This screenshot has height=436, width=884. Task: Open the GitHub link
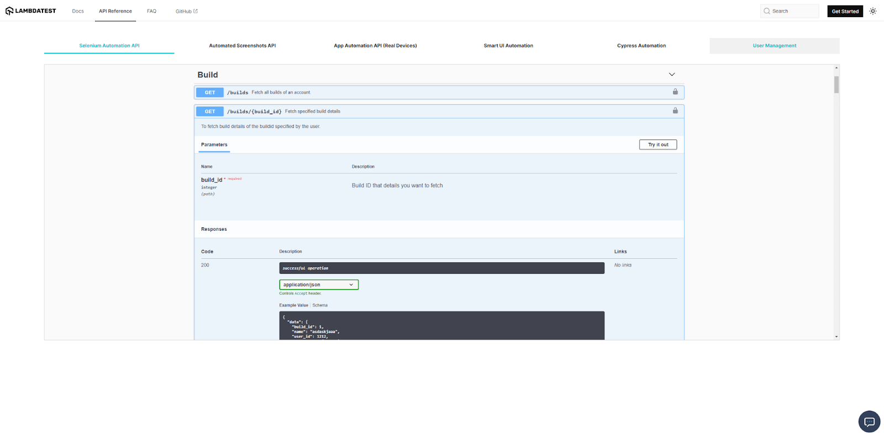tap(186, 11)
